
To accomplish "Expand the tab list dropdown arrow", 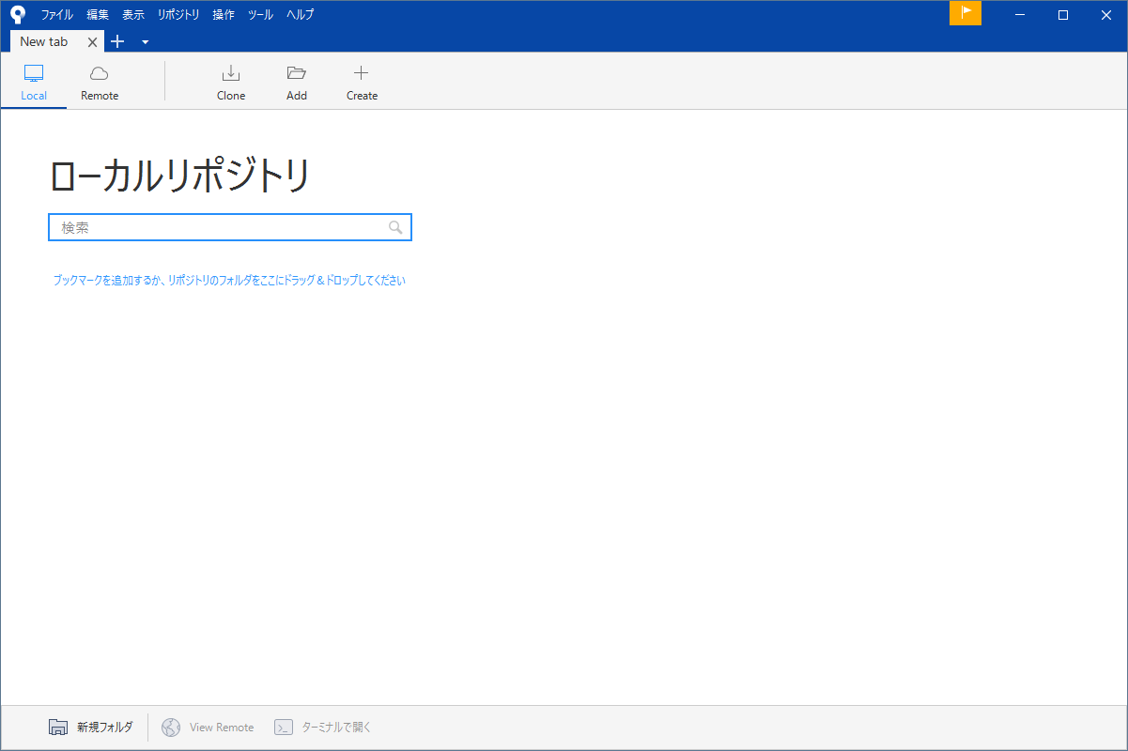I will 145,42.
